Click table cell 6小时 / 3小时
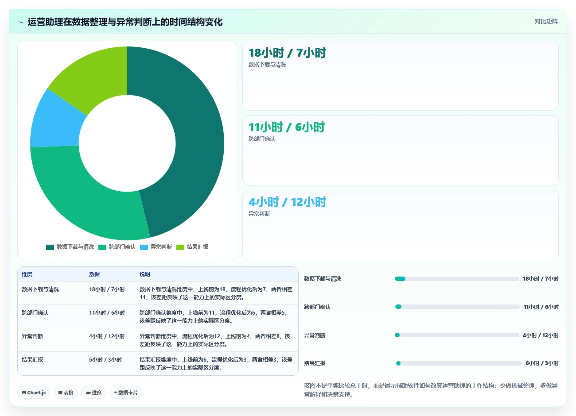This screenshot has width=576, height=416. tap(105, 360)
